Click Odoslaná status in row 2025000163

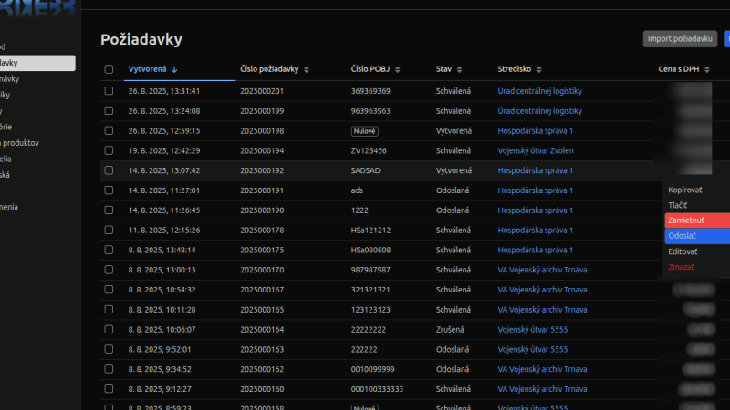click(x=453, y=350)
